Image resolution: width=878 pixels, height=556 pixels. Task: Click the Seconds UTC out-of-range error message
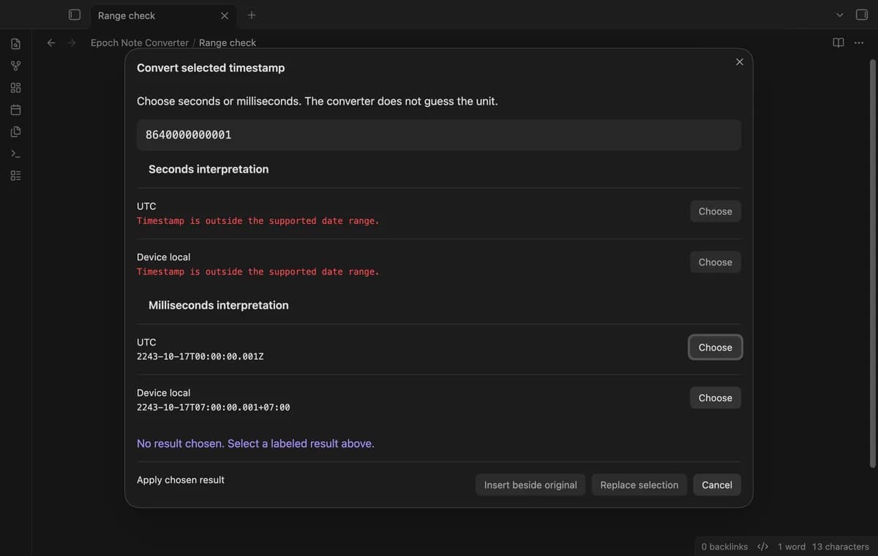tap(258, 221)
